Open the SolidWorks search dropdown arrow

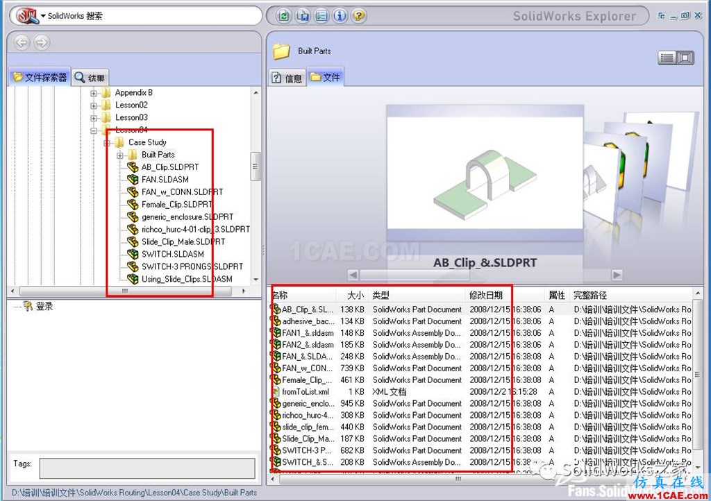tap(43, 17)
